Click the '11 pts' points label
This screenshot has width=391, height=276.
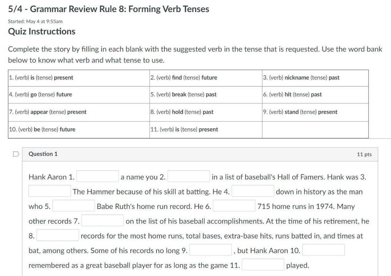(364, 154)
